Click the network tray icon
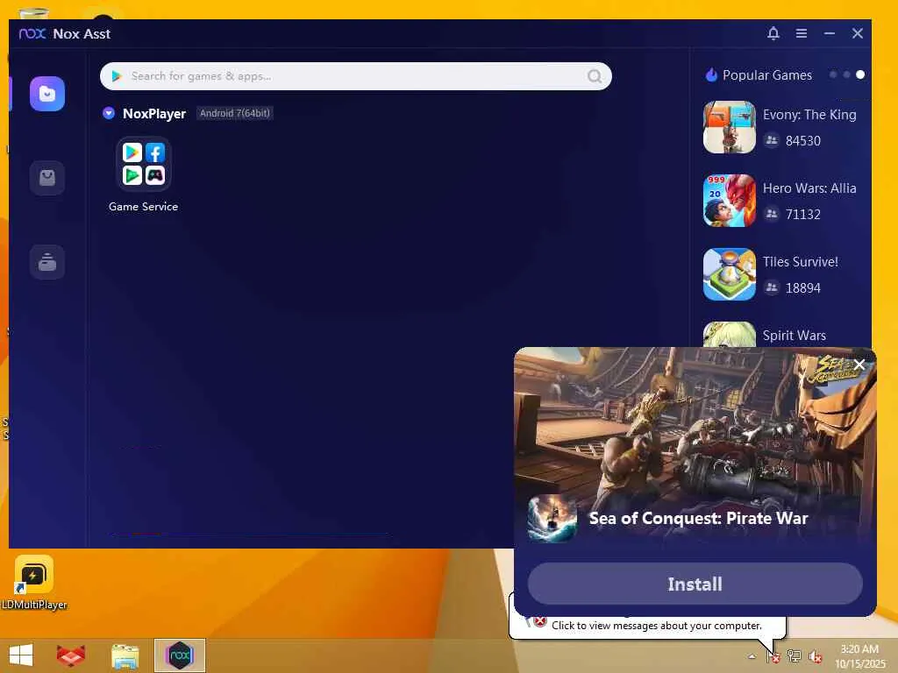 (794, 655)
